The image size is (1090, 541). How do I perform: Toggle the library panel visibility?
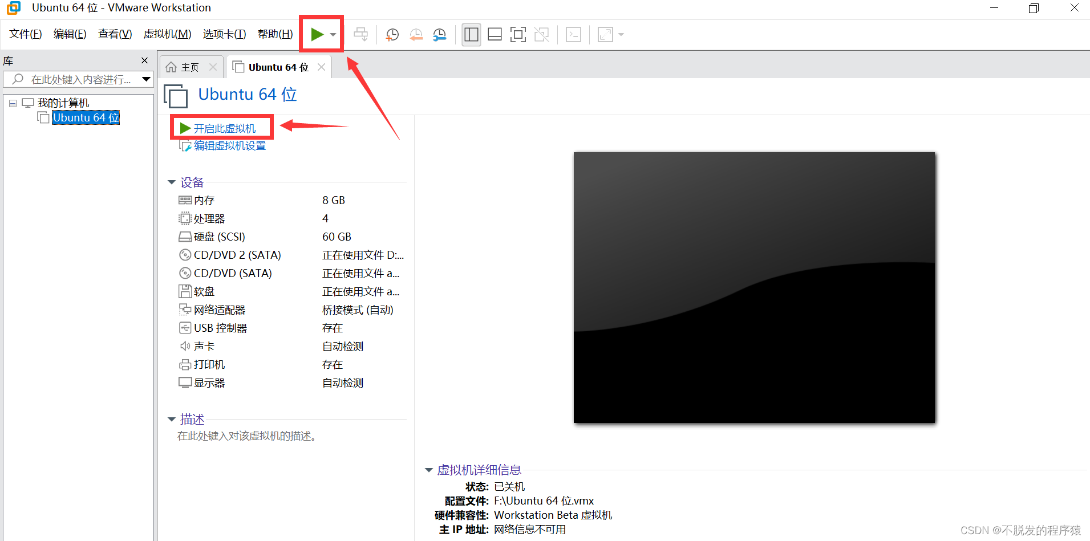(x=471, y=34)
